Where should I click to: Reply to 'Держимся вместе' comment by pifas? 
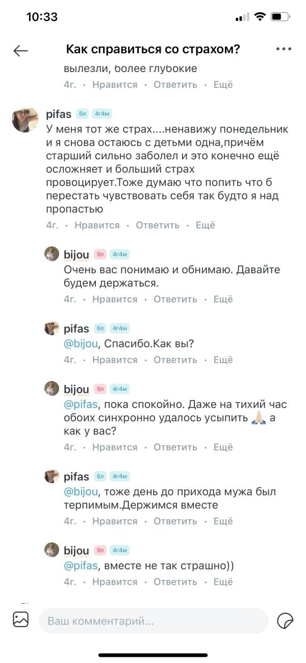click(175, 522)
